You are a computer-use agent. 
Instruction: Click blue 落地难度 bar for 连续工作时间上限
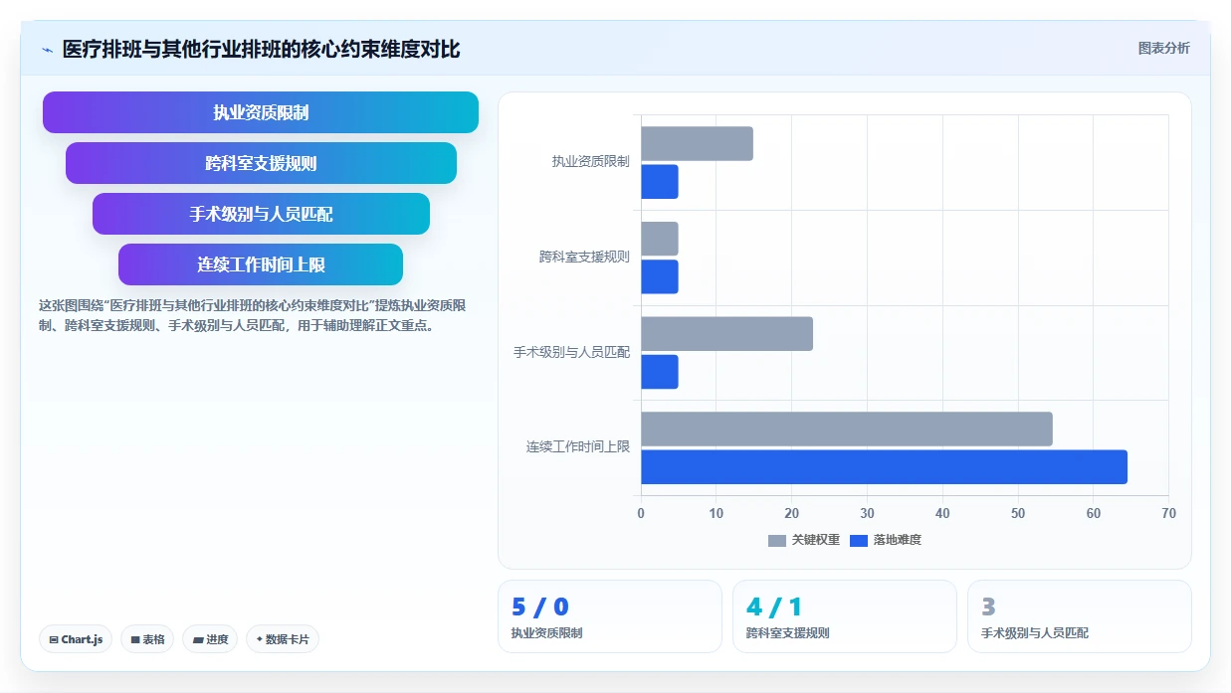884,467
